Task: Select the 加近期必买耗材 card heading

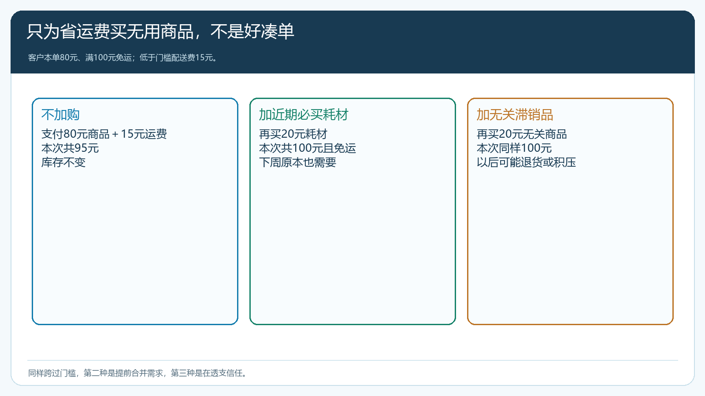Action: 304,115
